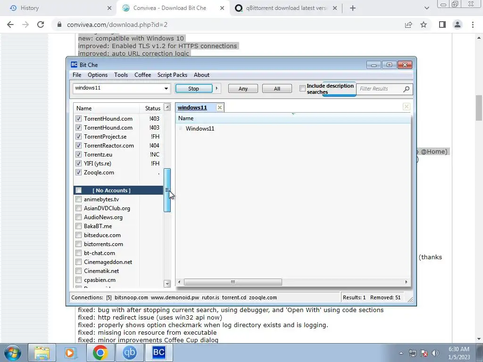Open qBittorrent from the taskbar
The image size is (483, 362).
130,353
